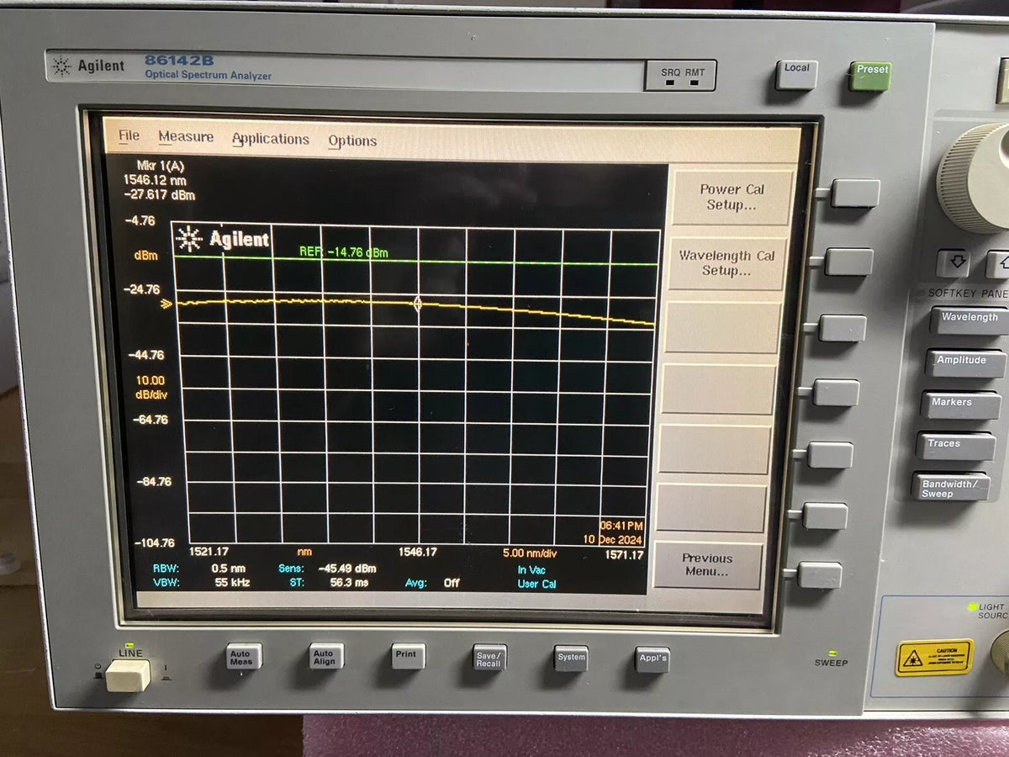Expand the Wavelength Cal Setup options

(726, 262)
